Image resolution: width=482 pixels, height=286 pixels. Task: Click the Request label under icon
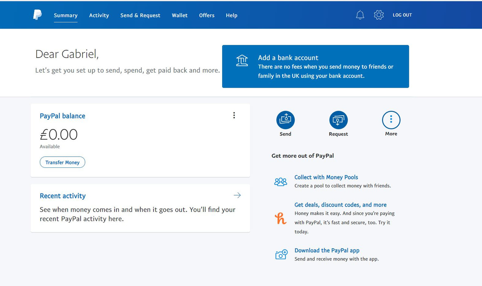[339, 134]
